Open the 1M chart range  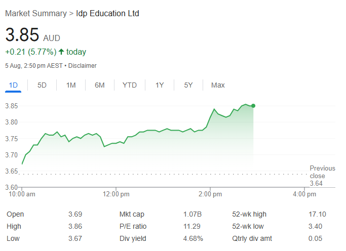click(x=71, y=85)
